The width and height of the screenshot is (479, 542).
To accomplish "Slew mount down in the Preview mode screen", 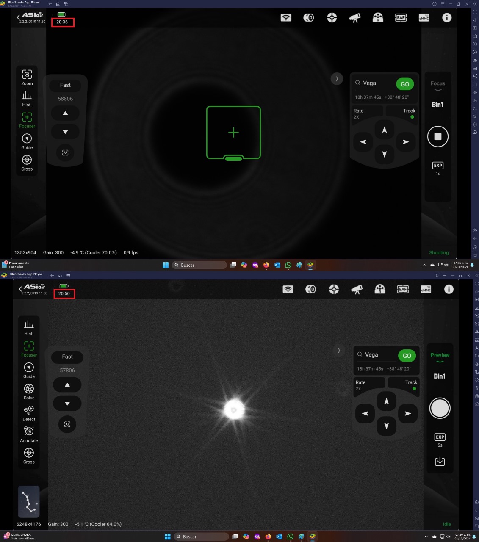I will [387, 426].
